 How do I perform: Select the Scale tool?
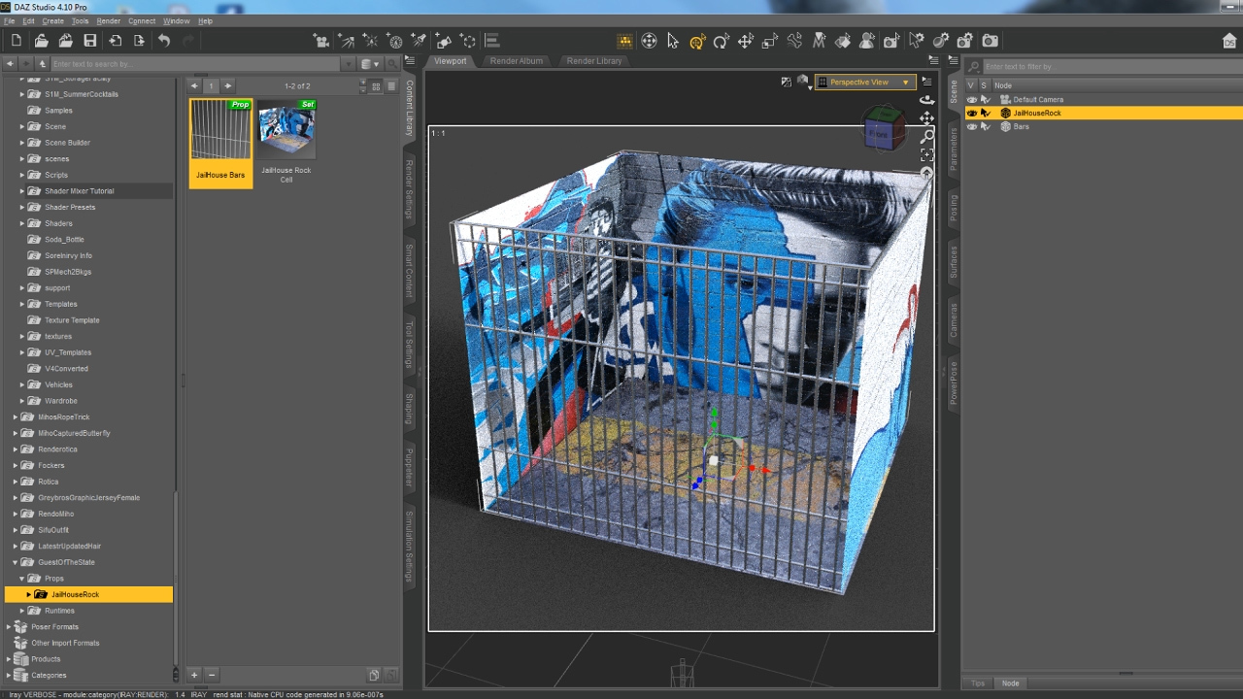pos(770,41)
